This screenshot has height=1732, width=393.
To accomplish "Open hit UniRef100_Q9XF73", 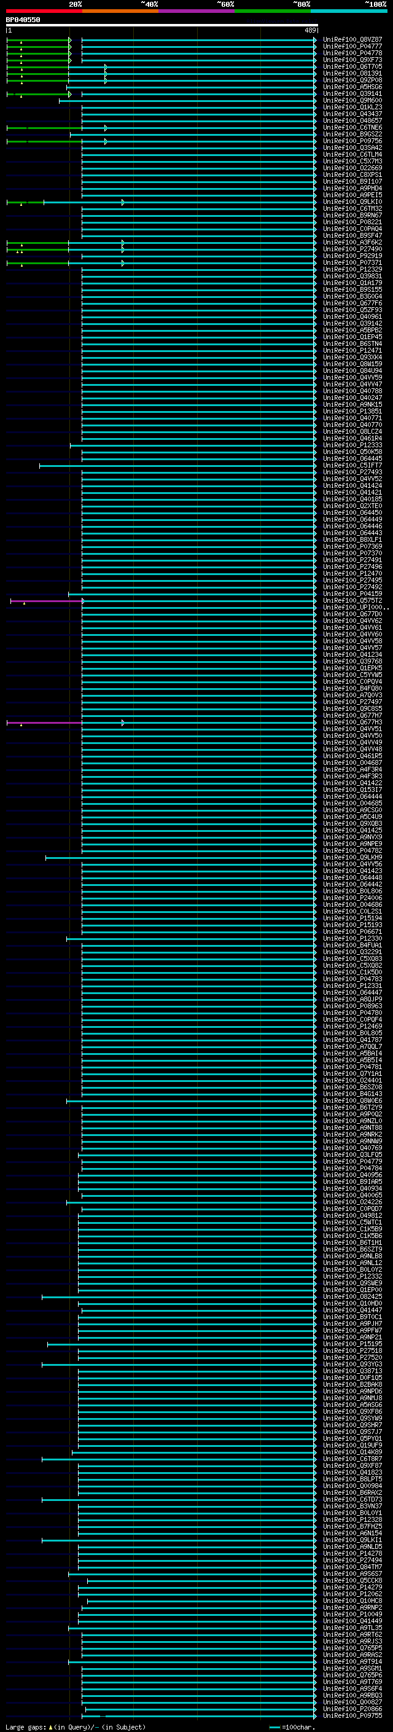I will pyautogui.click(x=352, y=60).
